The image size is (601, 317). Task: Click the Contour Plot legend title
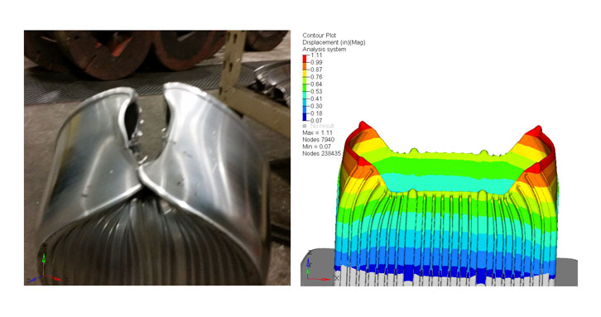[320, 36]
